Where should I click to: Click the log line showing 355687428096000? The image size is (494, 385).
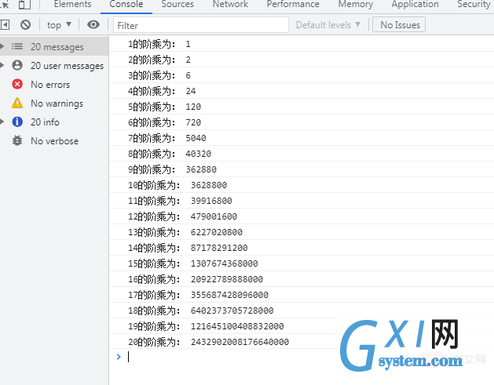point(302,295)
